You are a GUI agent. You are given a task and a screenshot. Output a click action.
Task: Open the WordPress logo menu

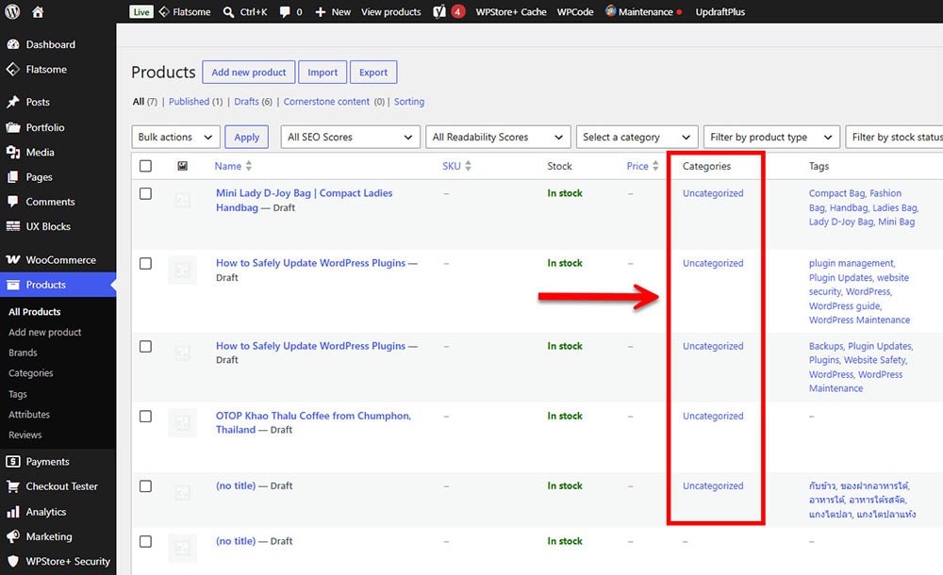12,11
